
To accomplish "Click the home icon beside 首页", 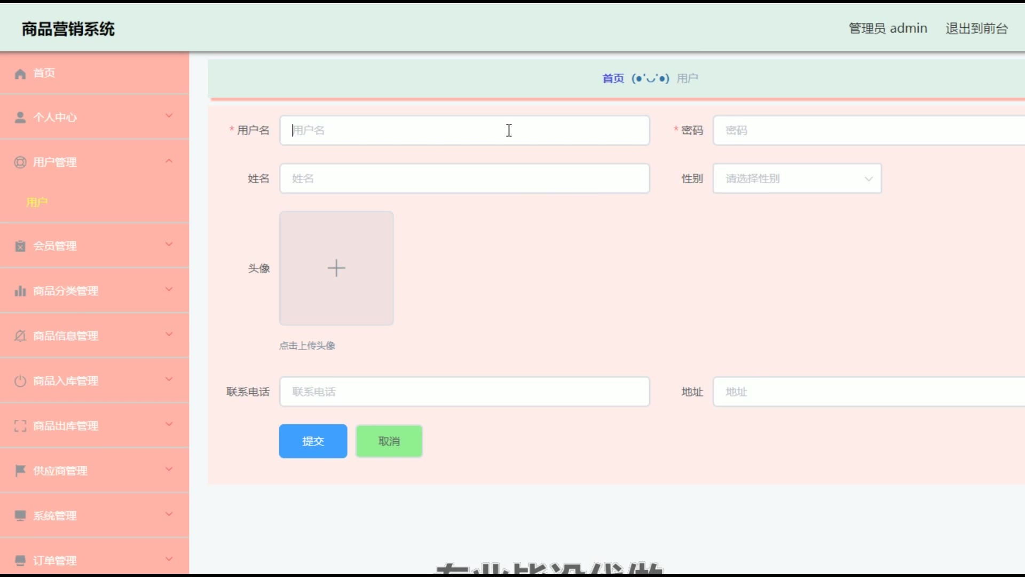I will 20,74.
